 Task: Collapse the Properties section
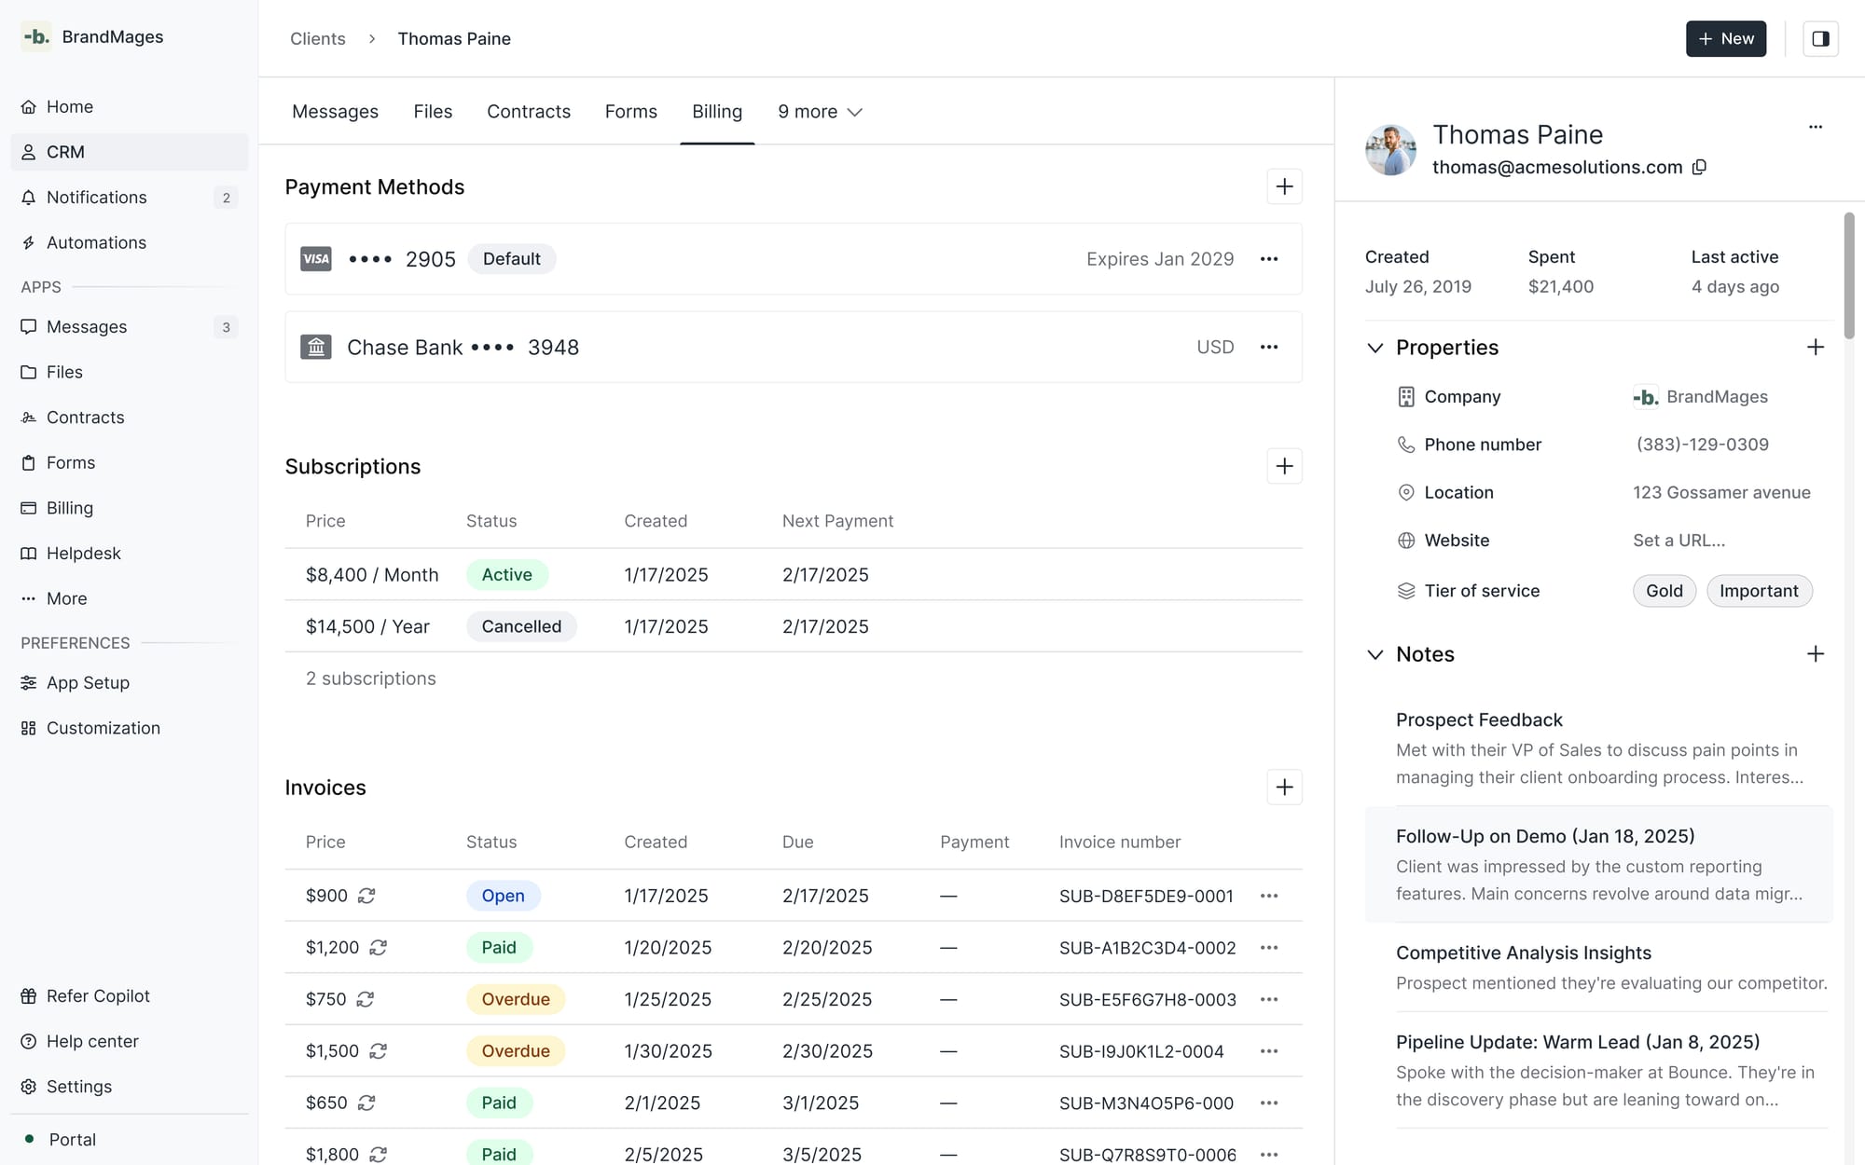tap(1375, 348)
